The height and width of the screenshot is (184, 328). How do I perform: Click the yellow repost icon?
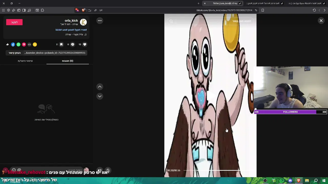[x=35, y=44]
